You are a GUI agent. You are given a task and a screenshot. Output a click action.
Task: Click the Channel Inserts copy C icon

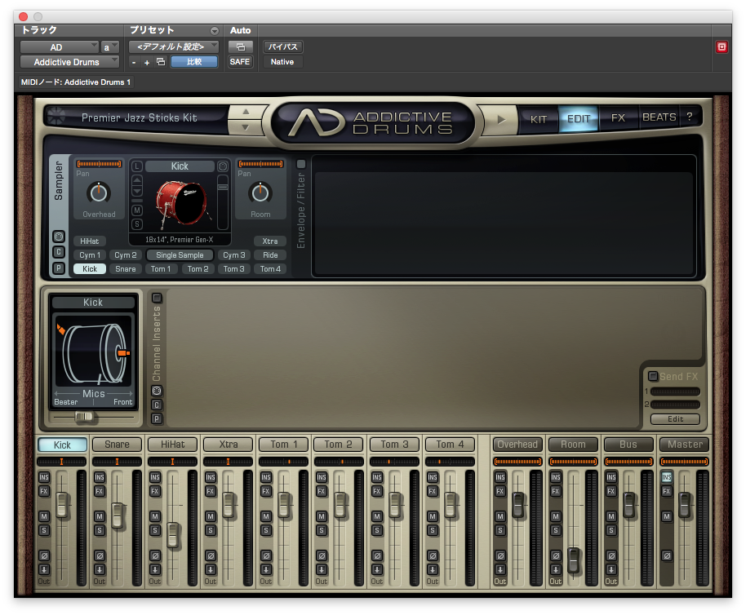157,405
